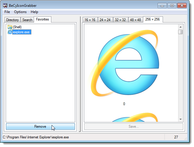Show icons at 32 × 32 size
194x147 pixels.
(120, 20)
